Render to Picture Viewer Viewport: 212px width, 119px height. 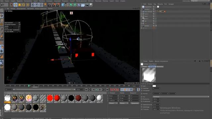54,5
